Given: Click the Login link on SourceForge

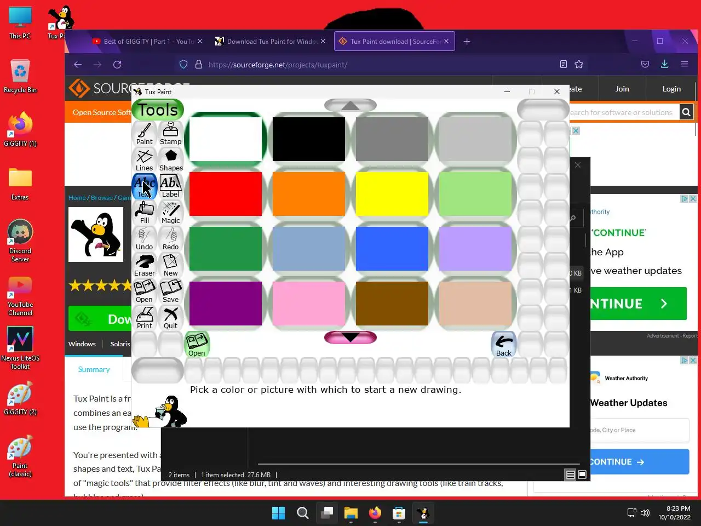Looking at the screenshot, I should pos(671,89).
